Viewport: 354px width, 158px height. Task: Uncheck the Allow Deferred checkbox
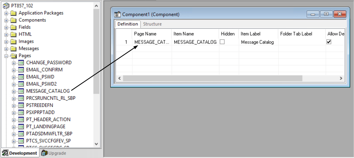point(329,42)
